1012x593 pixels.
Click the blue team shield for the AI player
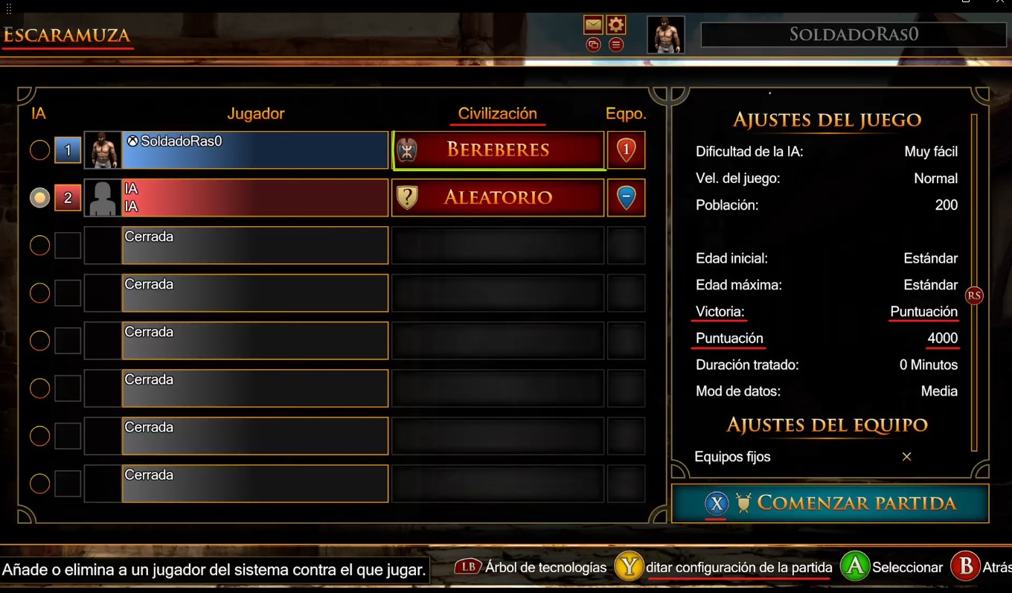coord(626,198)
